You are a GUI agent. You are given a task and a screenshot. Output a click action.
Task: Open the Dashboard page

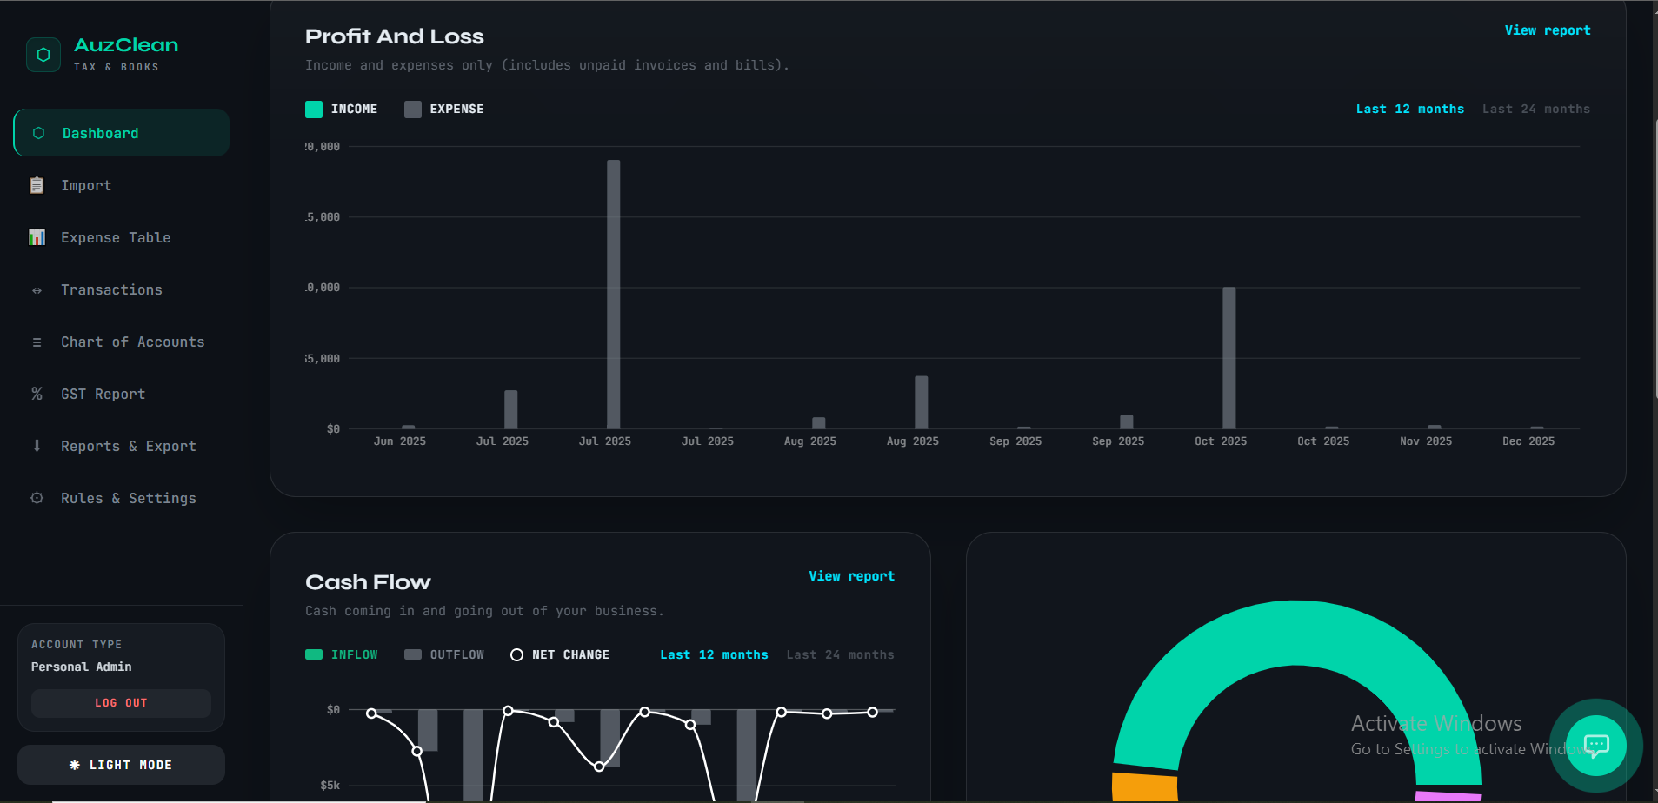pyautogui.click(x=122, y=133)
